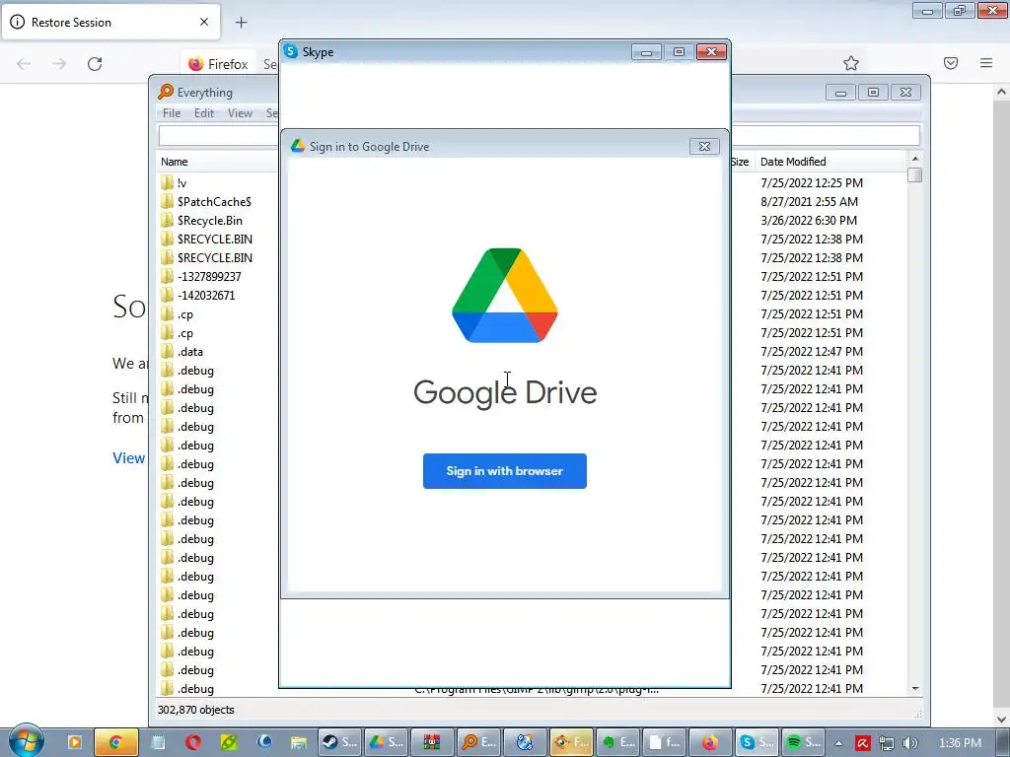Open the Windows Start menu orb
Image resolution: width=1010 pixels, height=757 pixels.
[x=27, y=741]
